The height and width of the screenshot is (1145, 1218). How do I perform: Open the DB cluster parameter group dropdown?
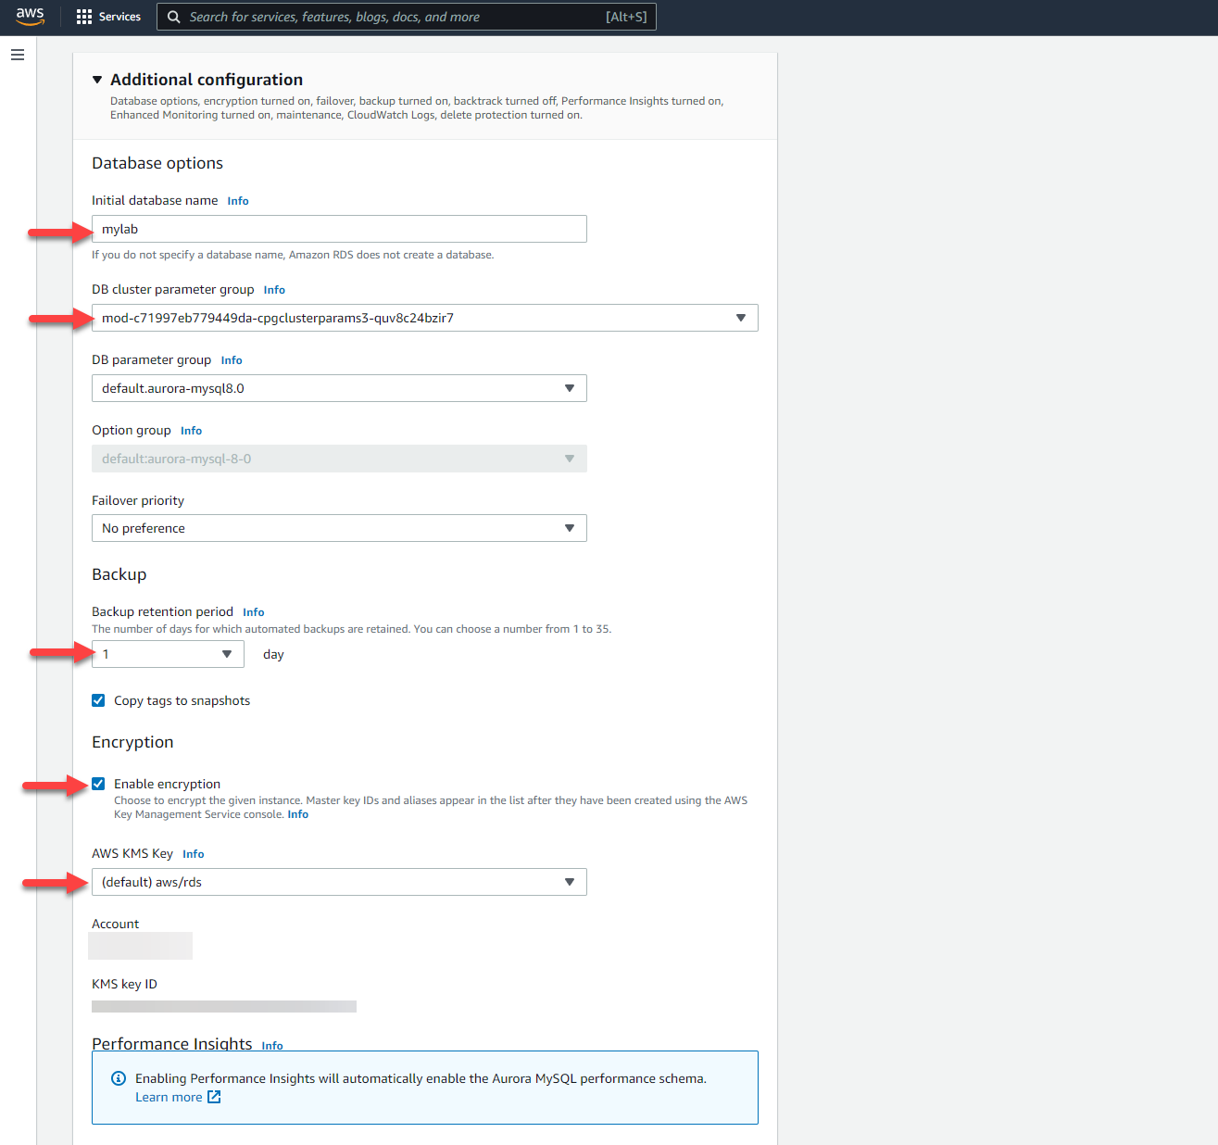coord(424,318)
